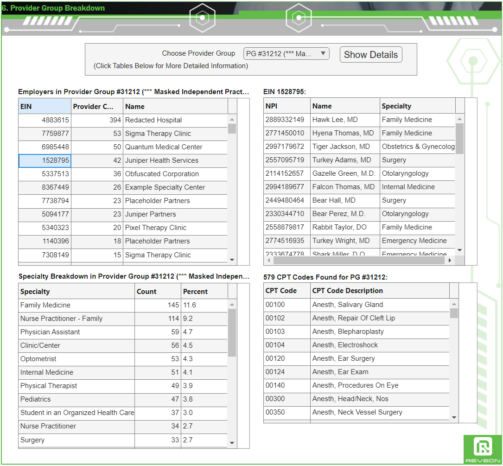Click the right arrow on the EIN table horizontal scrollbar
Screen dimensions: 503x466
[449, 260]
